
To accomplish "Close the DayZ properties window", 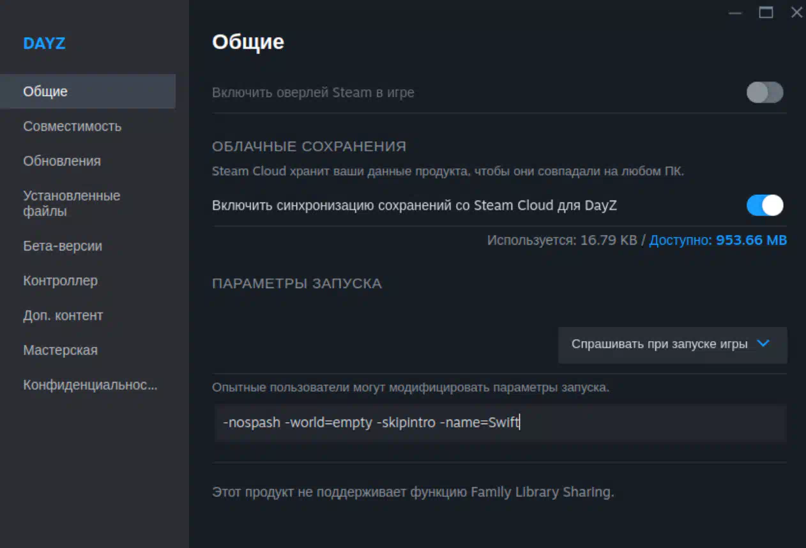I will pyautogui.click(x=796, y=12).
